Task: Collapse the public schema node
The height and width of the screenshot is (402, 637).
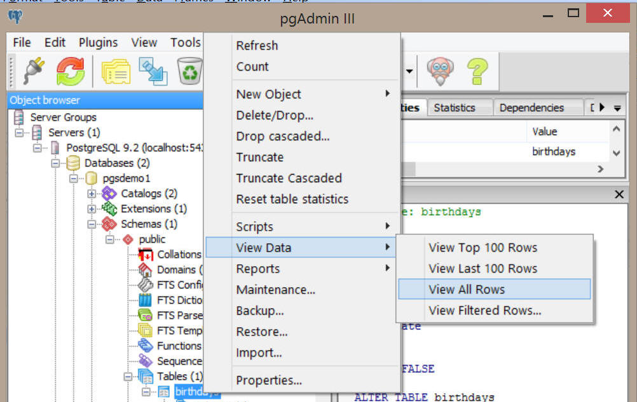Action: point(110,240)
